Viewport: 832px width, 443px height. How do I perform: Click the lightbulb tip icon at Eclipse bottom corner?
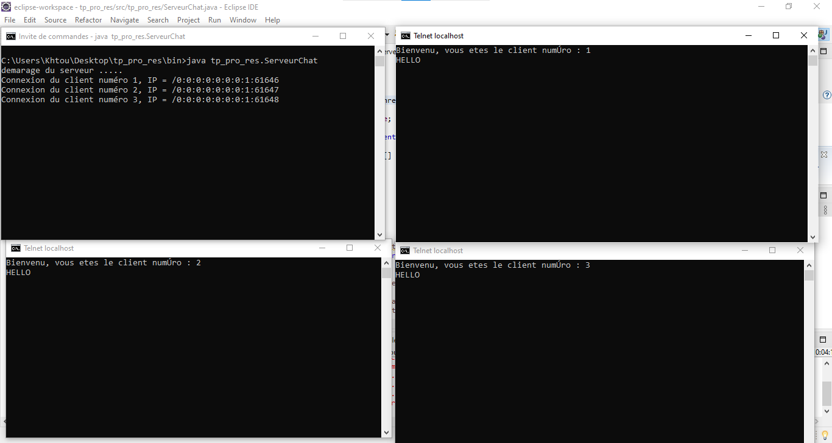click(825, 434)
